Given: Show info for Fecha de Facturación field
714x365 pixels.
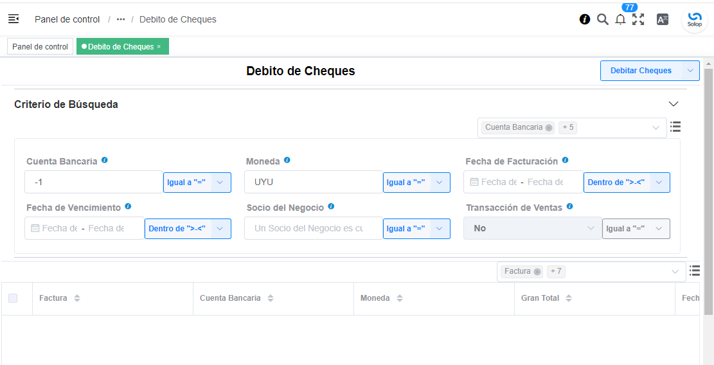Looking at the screenshot, I should click(x=565, y=160).
